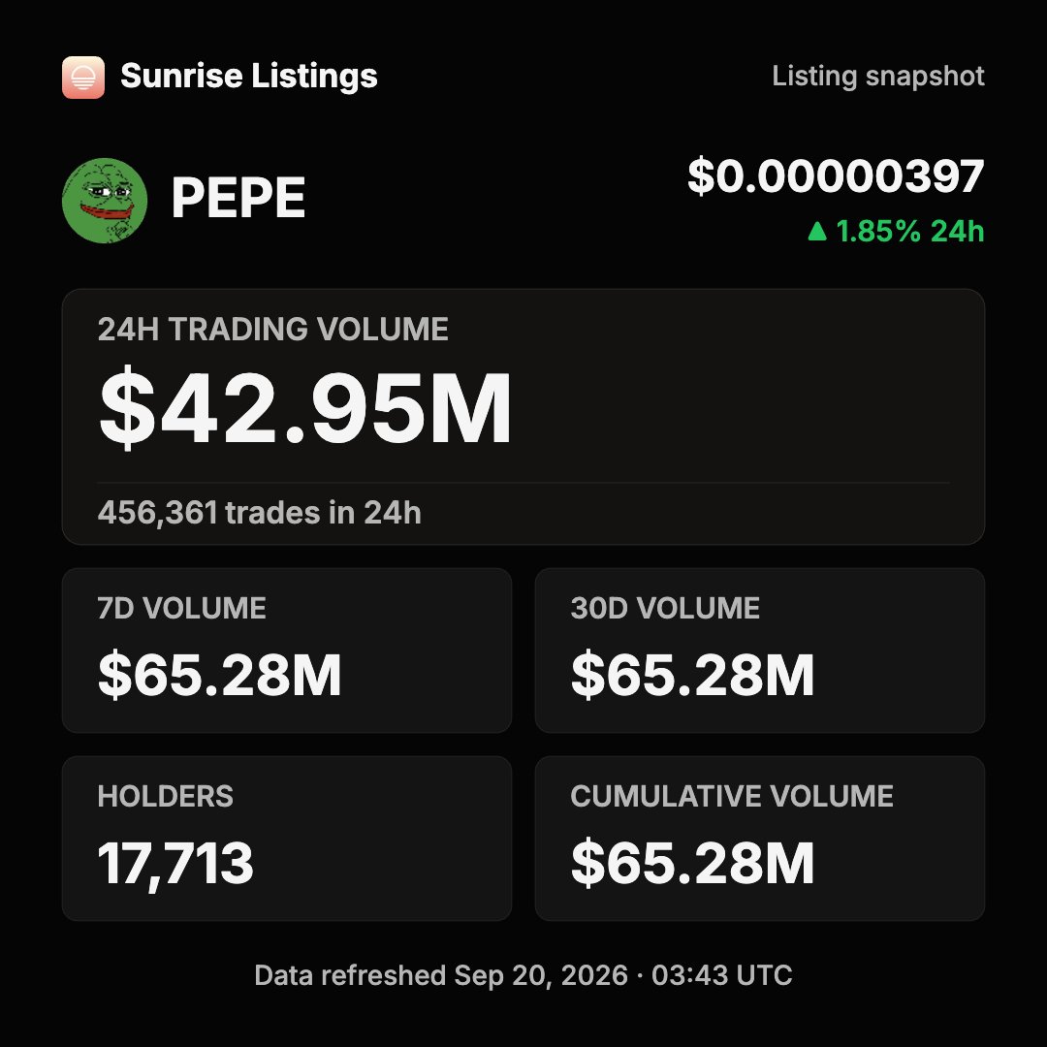
Task: Click the green up-triangle price change indicator
Action: (817, 231)
